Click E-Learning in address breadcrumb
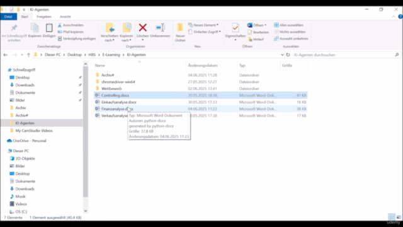403x227 pixels. 111,55
